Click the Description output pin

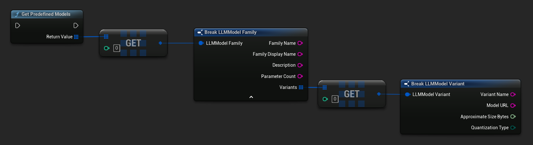(x=300, y=65)
